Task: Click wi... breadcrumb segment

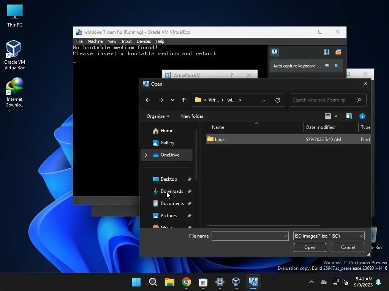Action: pos(231,100)
